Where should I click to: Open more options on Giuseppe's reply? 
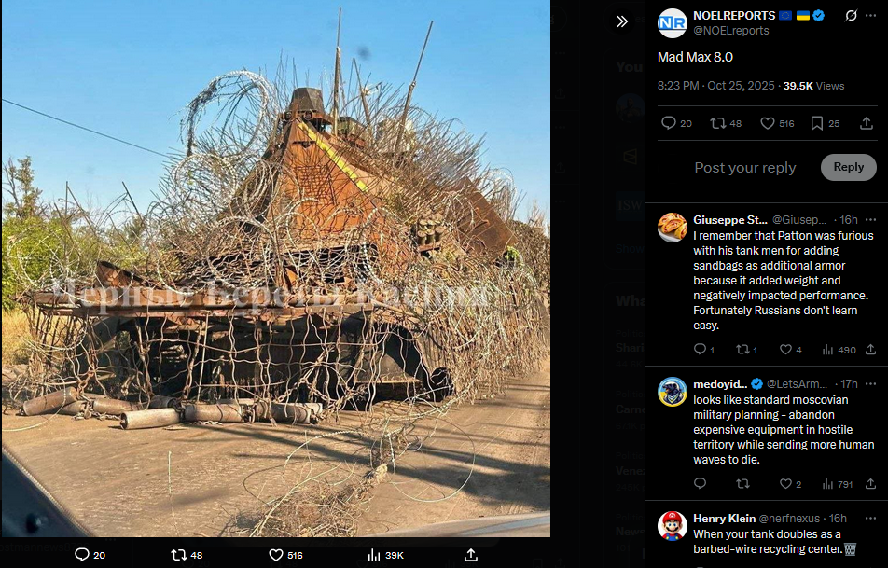coord(871,220)
